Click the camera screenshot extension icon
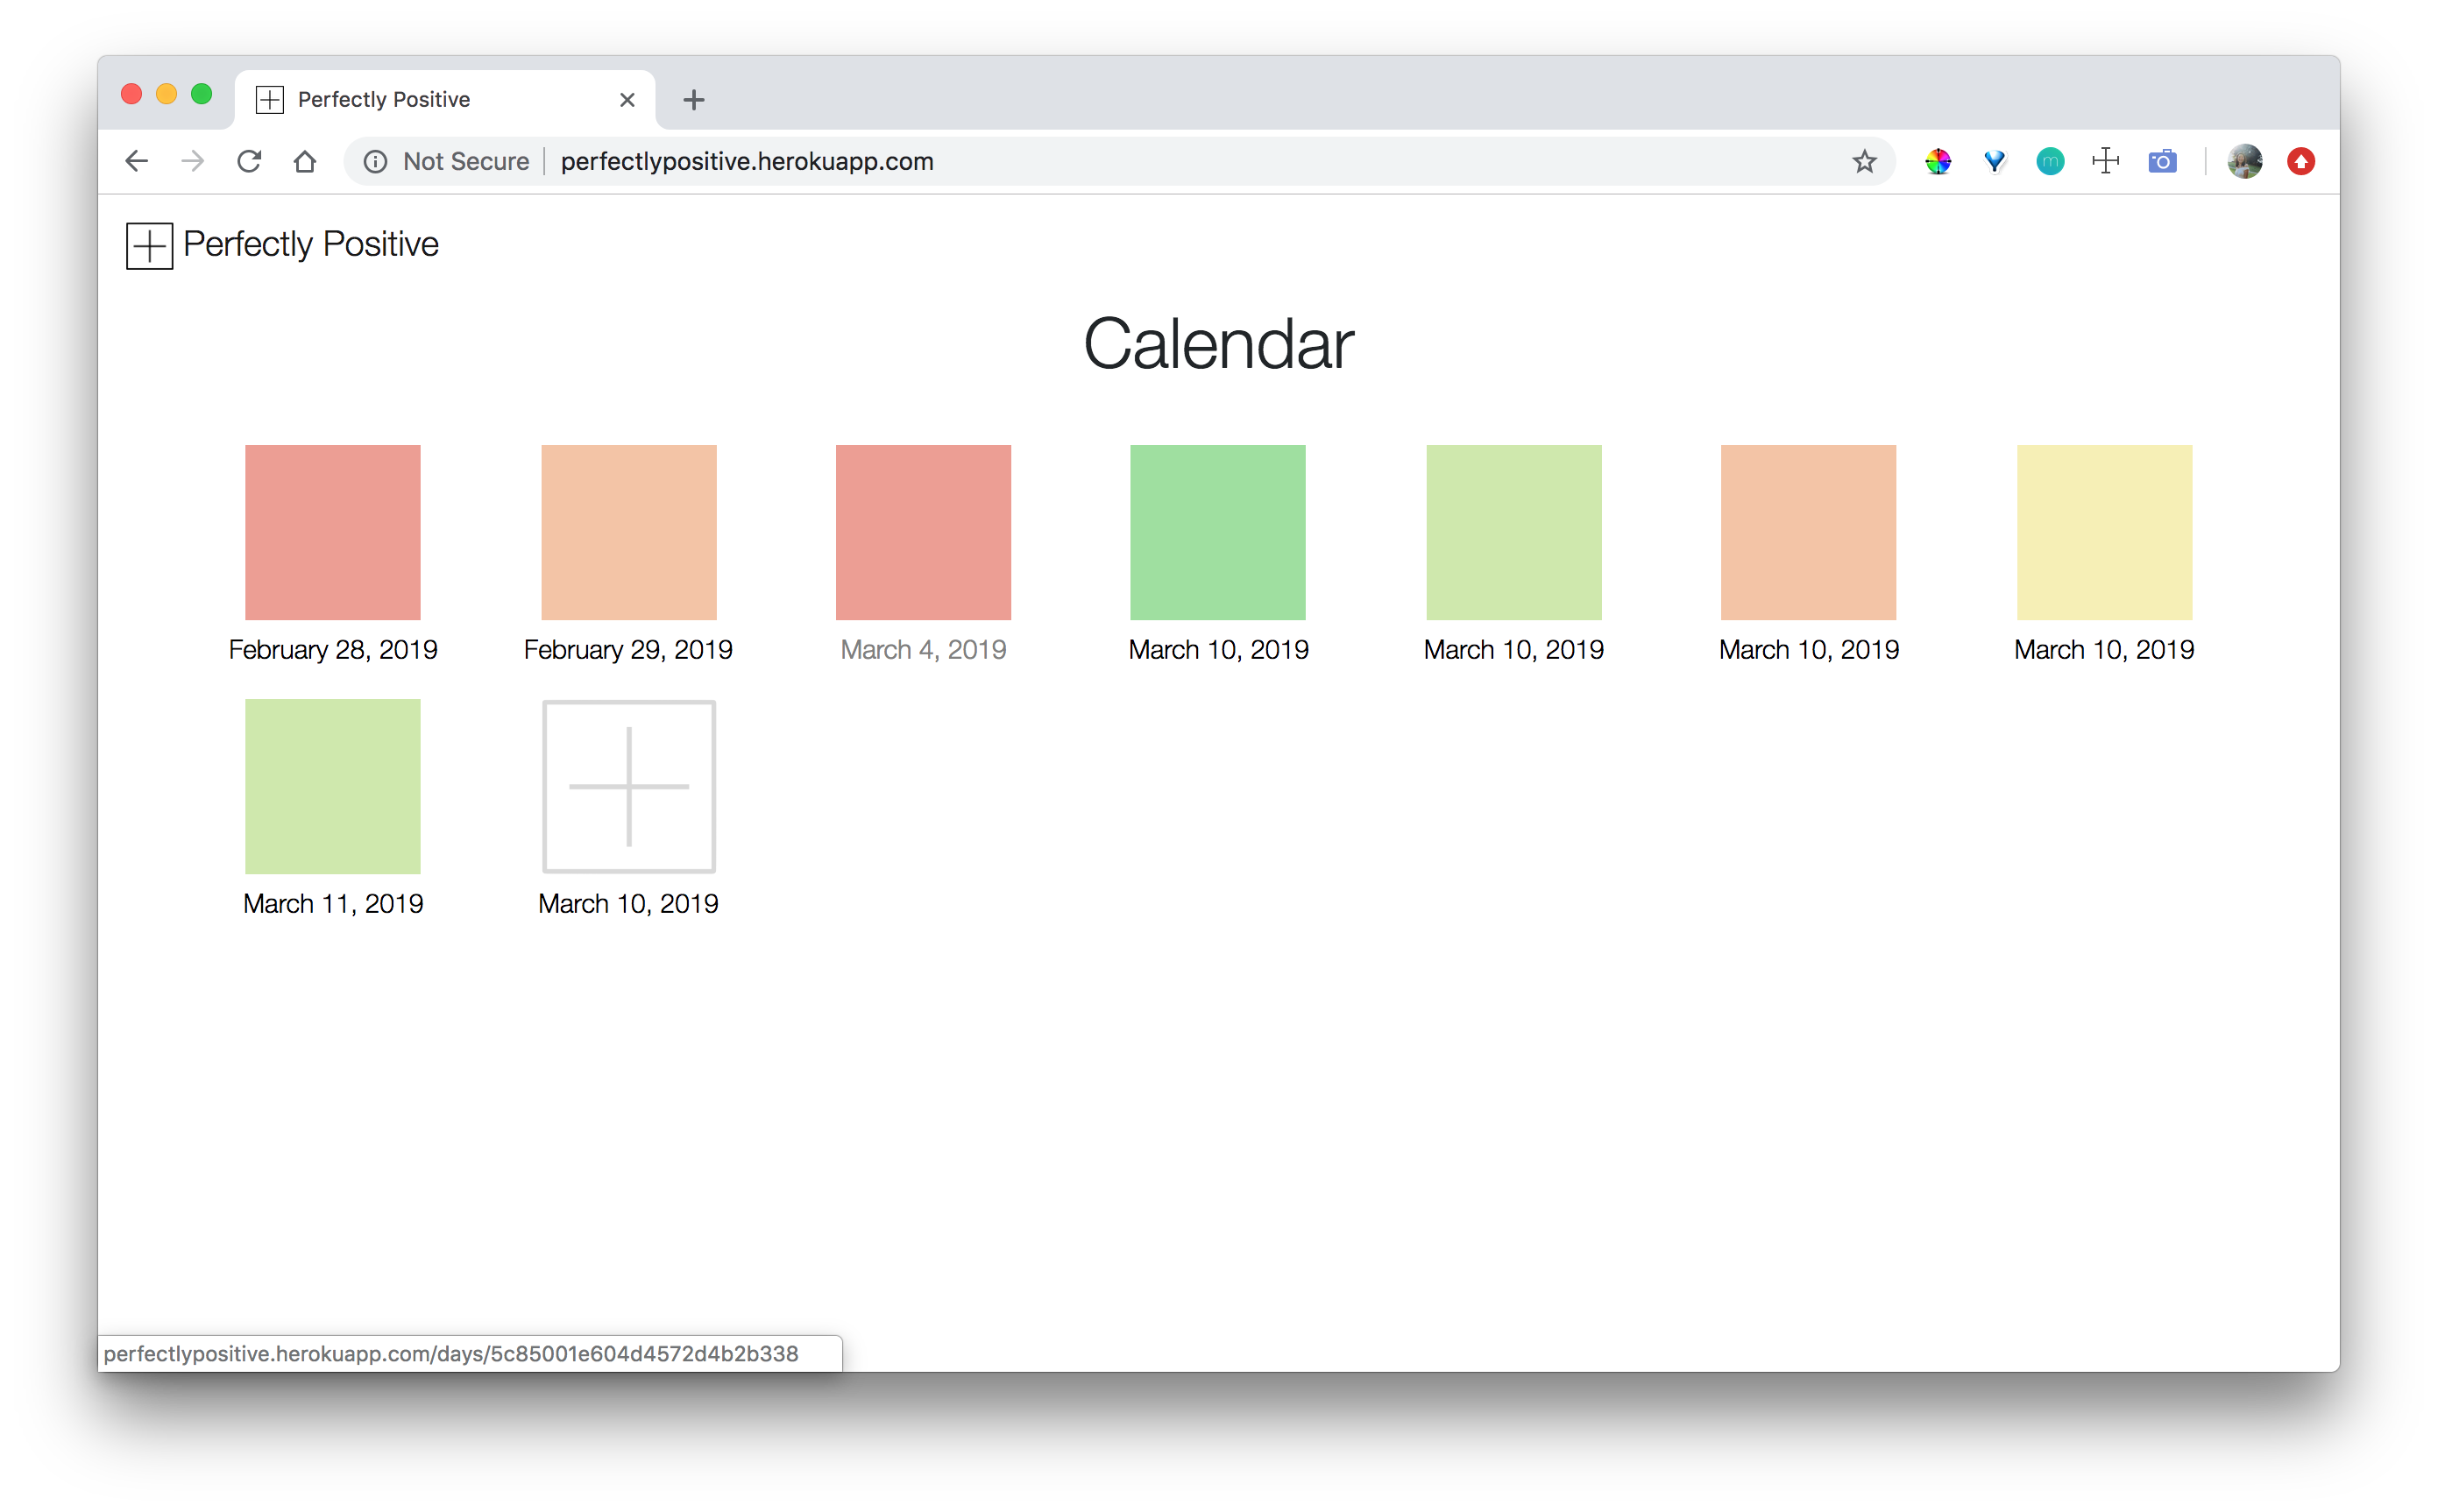 [x=2162, y=161]
